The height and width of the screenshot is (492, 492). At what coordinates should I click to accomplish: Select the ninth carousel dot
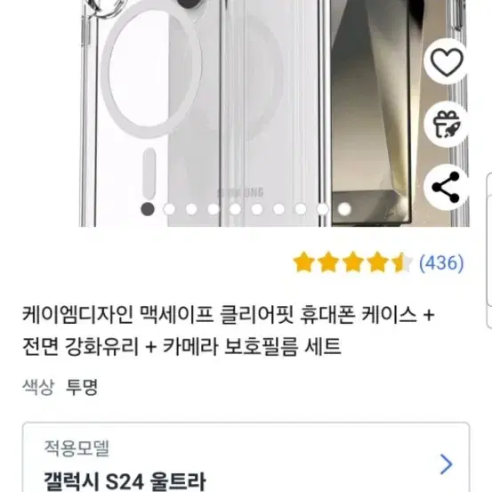[x=323, y=209]
